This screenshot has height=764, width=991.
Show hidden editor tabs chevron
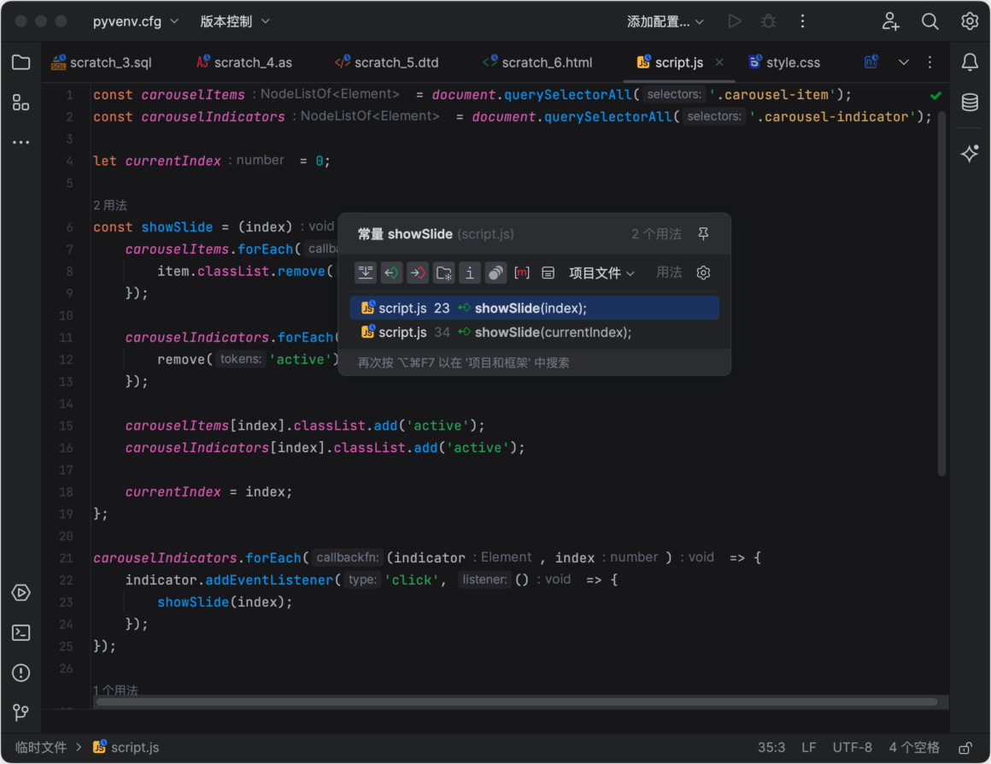[904, 62]
